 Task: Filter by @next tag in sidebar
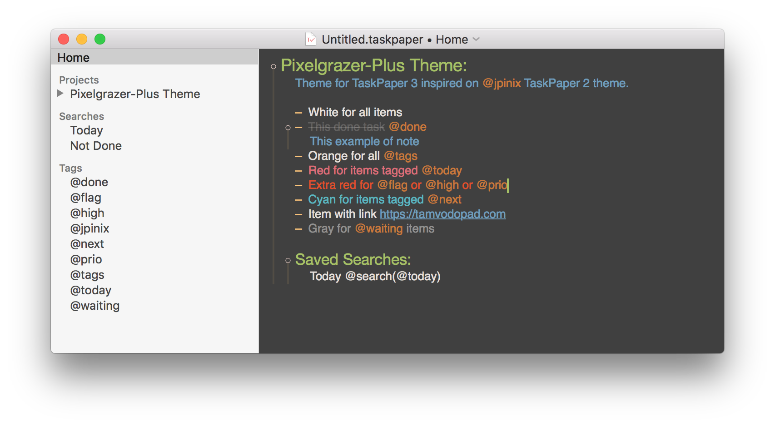click(x=87, y=244)
